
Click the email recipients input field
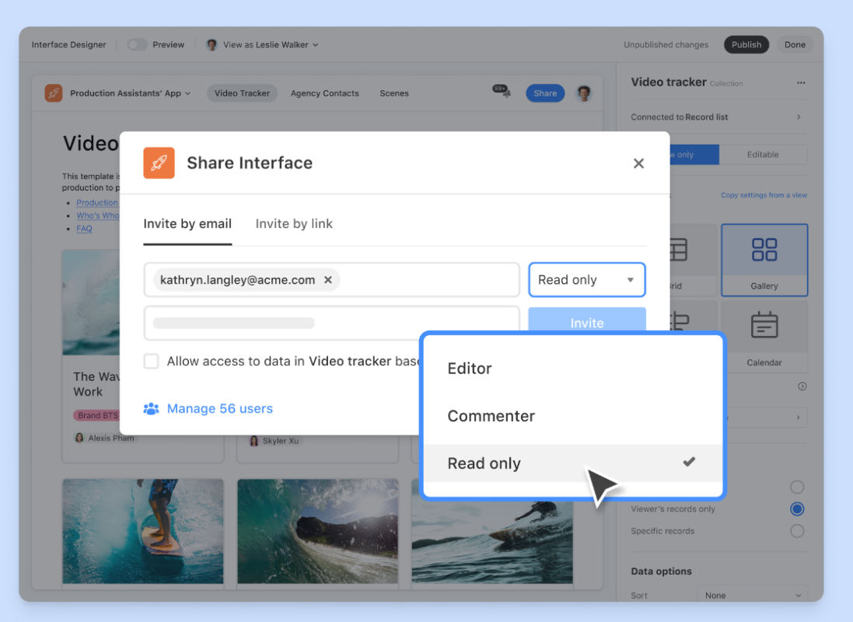(x=332, y=280)
